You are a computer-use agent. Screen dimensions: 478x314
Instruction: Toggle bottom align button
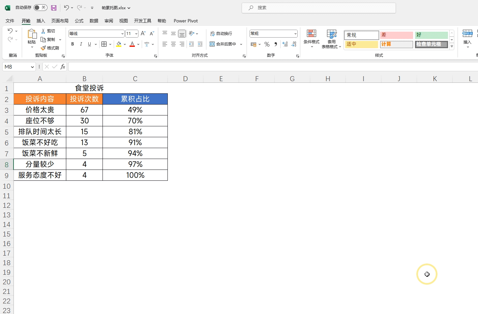(x=182, y=34)
